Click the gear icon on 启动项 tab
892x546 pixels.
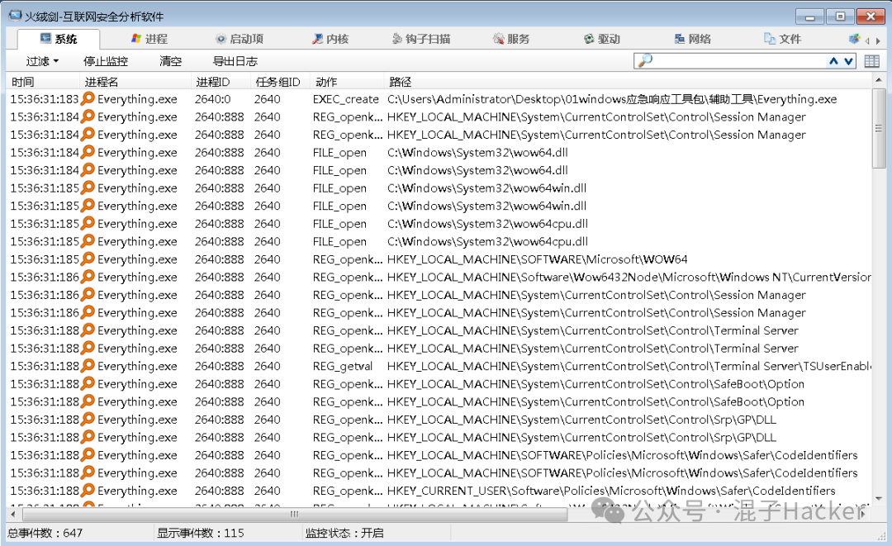click(x=220, y=37)
